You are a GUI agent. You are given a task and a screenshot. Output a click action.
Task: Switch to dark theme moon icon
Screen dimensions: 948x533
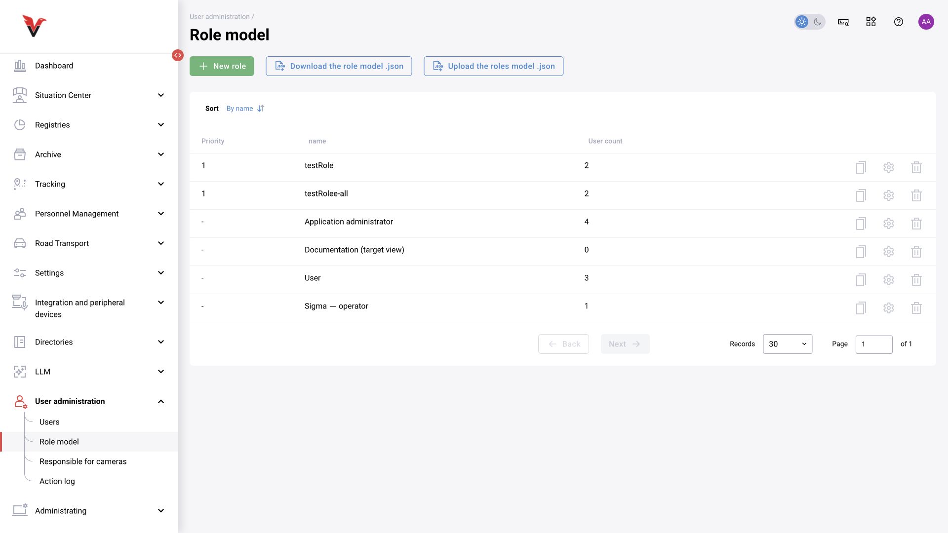coord(817,22)
